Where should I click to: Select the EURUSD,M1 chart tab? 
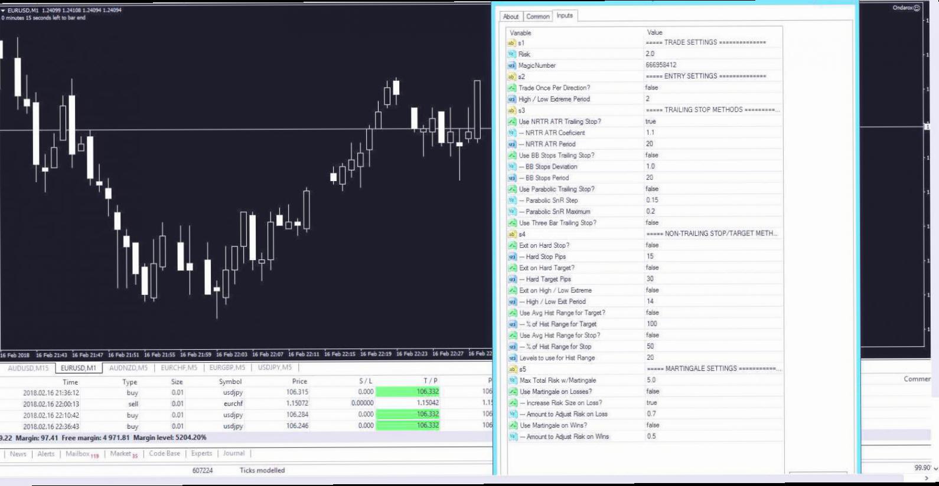79,368
